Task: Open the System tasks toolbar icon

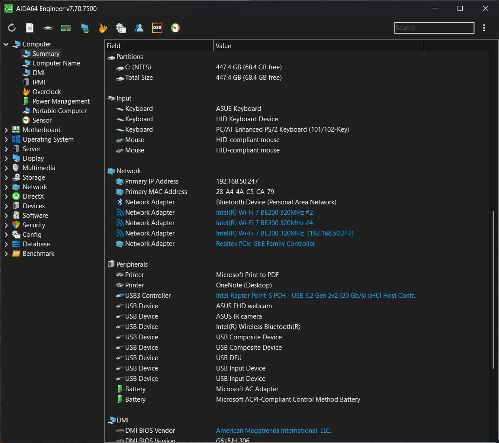Action: (121, 28)
